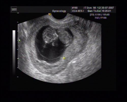Click the yellow arrow cursor

pos(64,58)
